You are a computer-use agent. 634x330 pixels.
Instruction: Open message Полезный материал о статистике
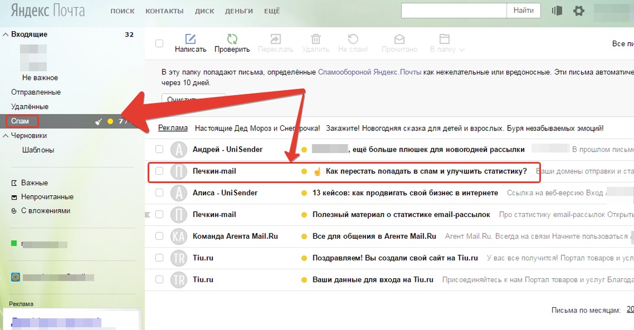point(401,214)
